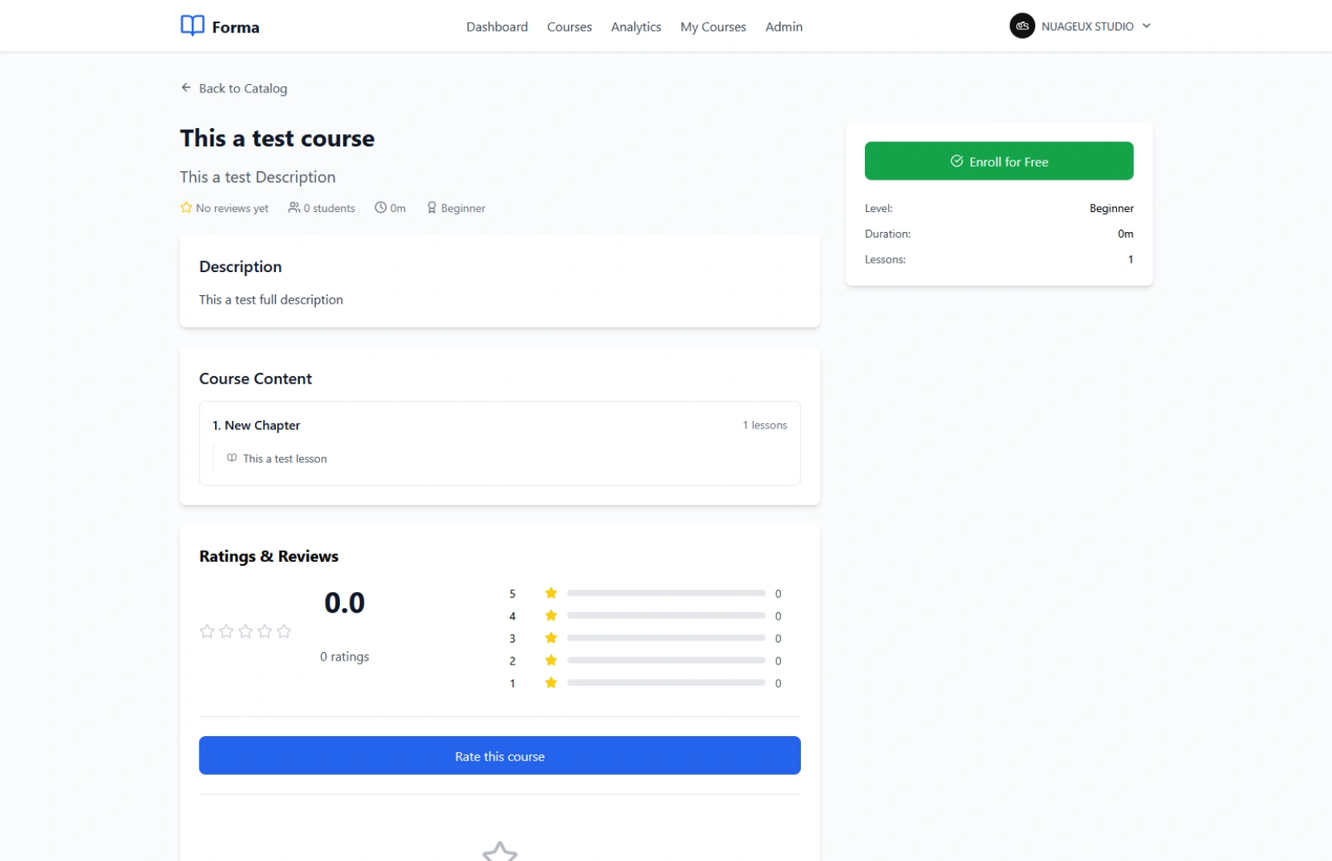Click the Rate this course button
The height and width of the screenshot is (861, 1332).
(x=499, y=755)
